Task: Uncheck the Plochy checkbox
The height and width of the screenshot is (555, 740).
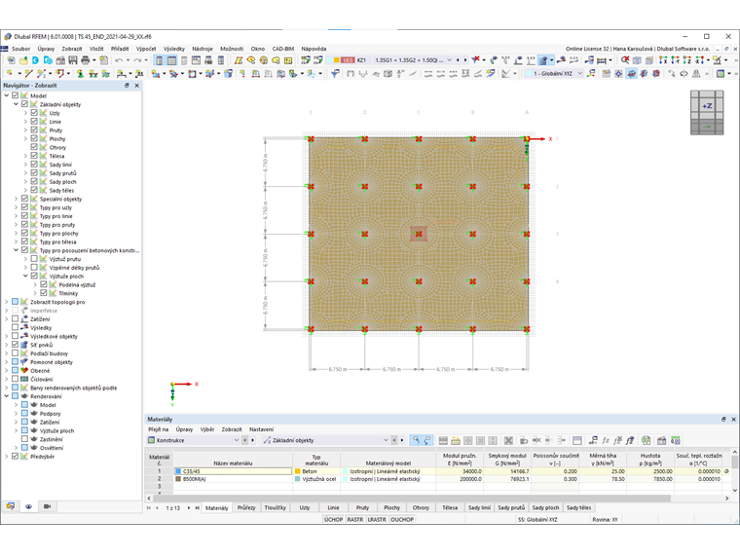Action: (x=34, y=138)
